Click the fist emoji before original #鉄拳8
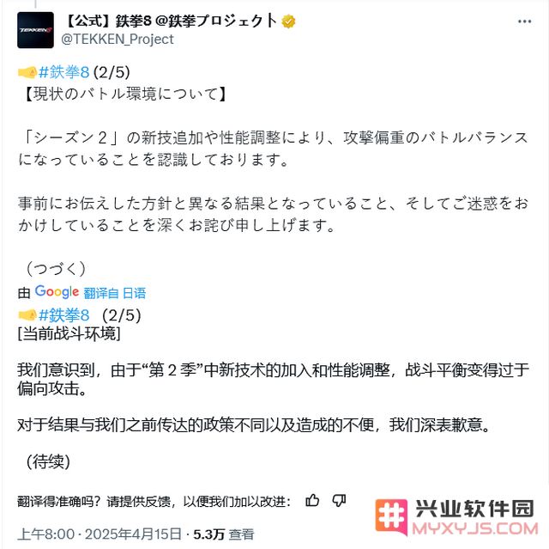Viewport: 549px width, 549px height. 27,72
